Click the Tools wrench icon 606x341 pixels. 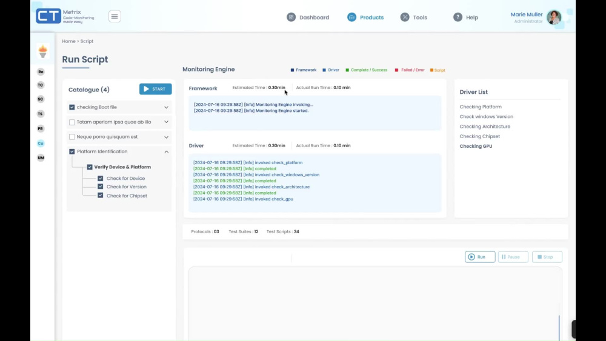405,17
